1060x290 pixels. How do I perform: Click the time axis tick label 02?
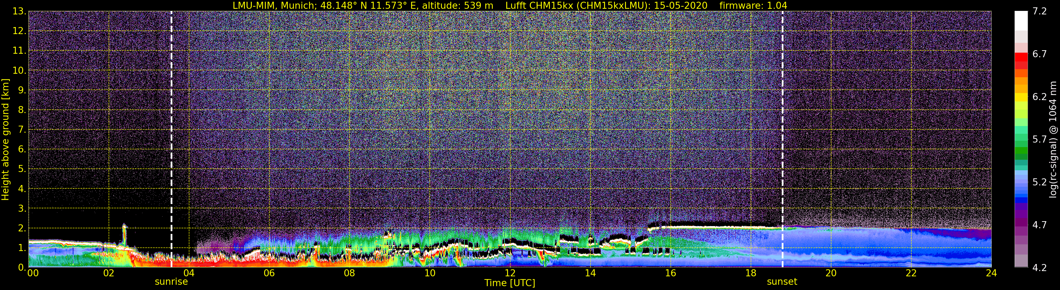coord(108,273)
